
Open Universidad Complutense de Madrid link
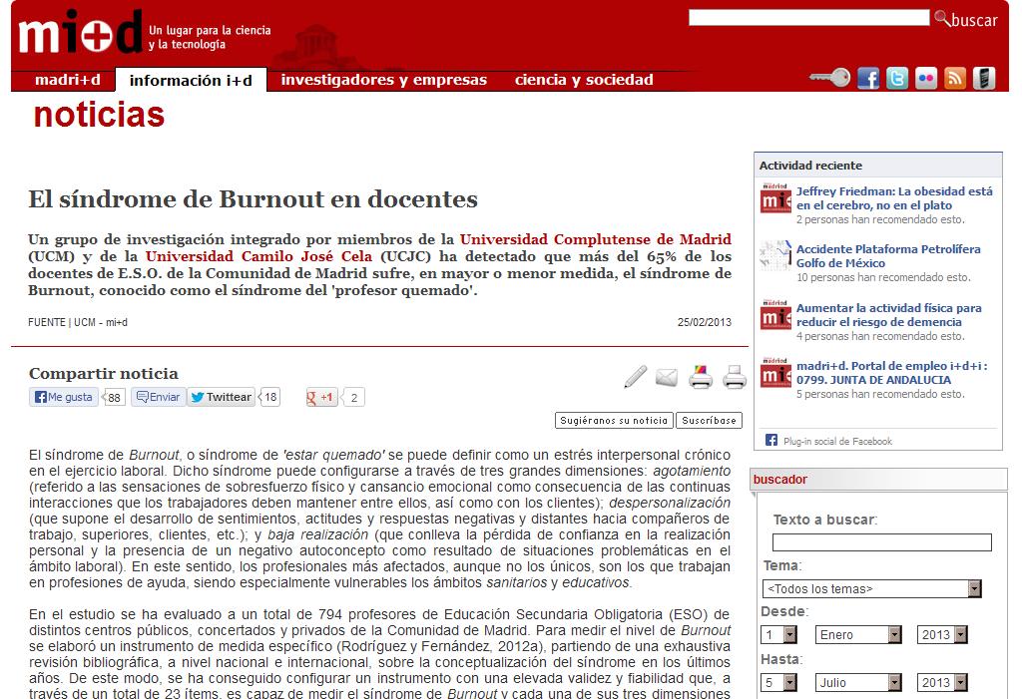596,239
